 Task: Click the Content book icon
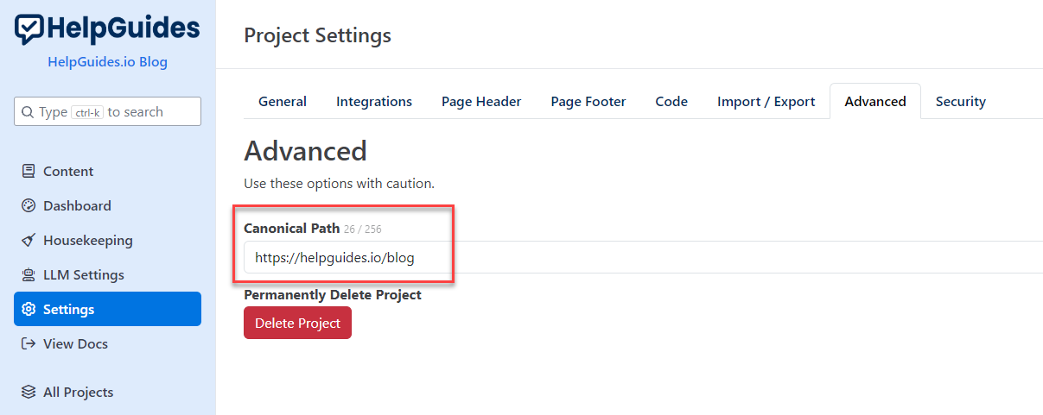(29, 172)
